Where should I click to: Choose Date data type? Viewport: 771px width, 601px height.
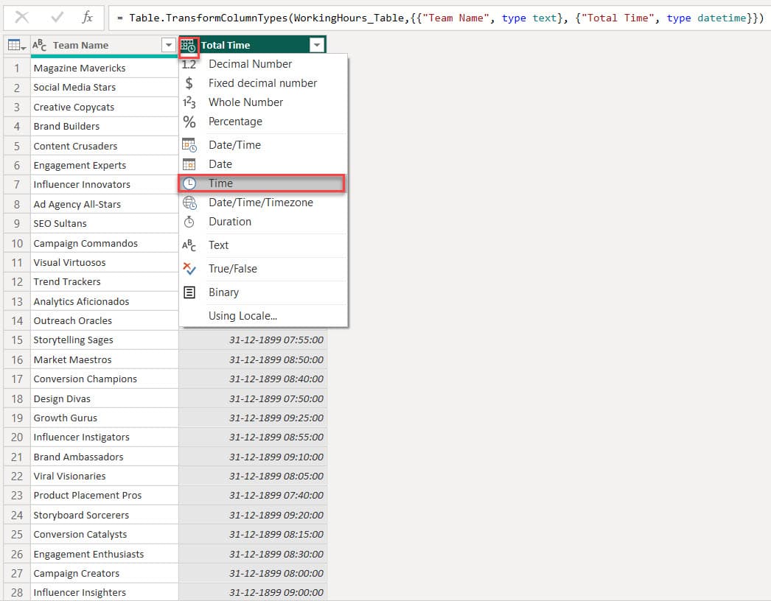coord(264,164)
